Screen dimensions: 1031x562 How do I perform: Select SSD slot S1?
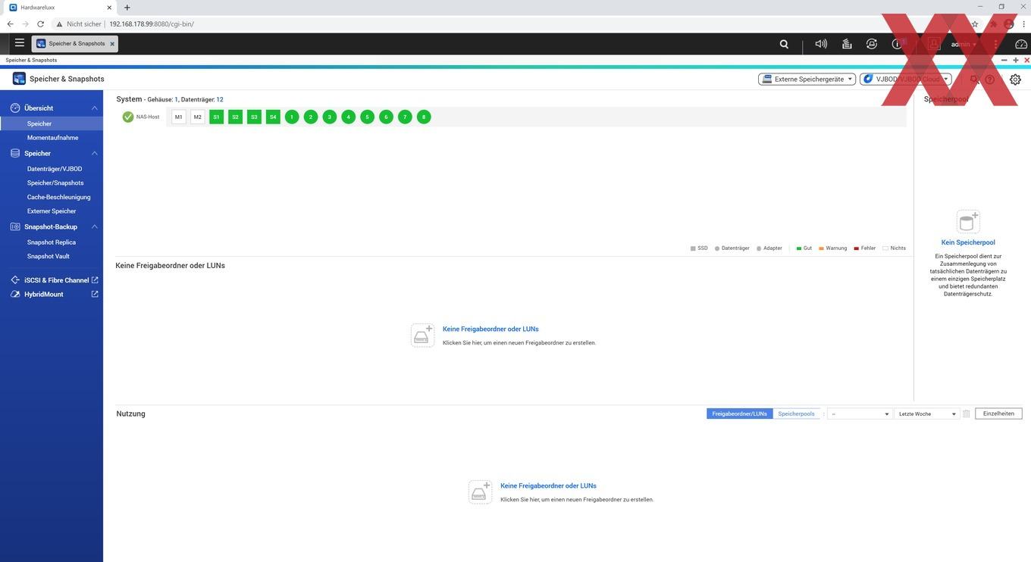click(217, 117)
